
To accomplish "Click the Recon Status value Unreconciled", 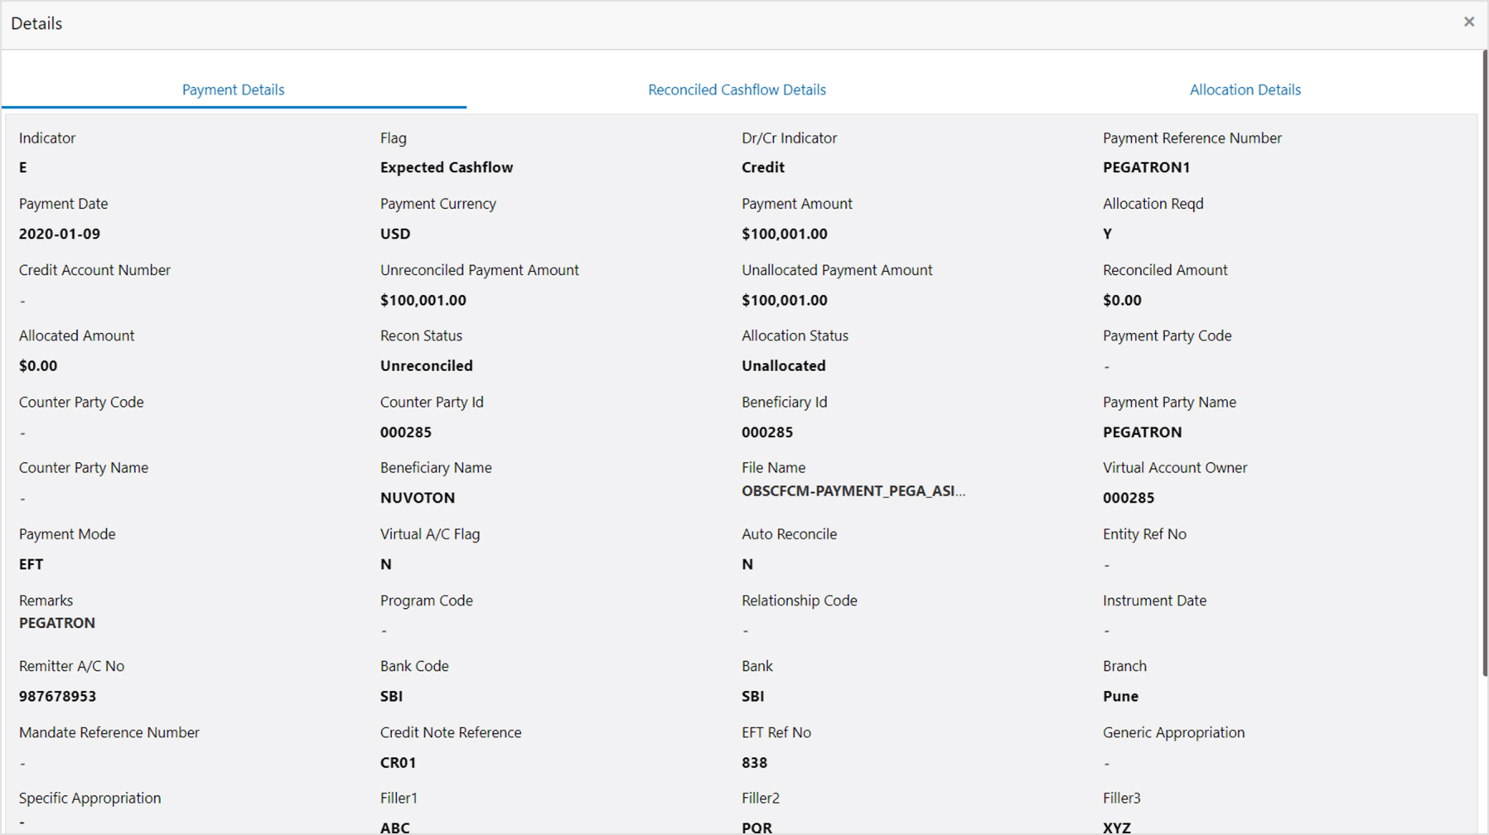I will 426,365.
